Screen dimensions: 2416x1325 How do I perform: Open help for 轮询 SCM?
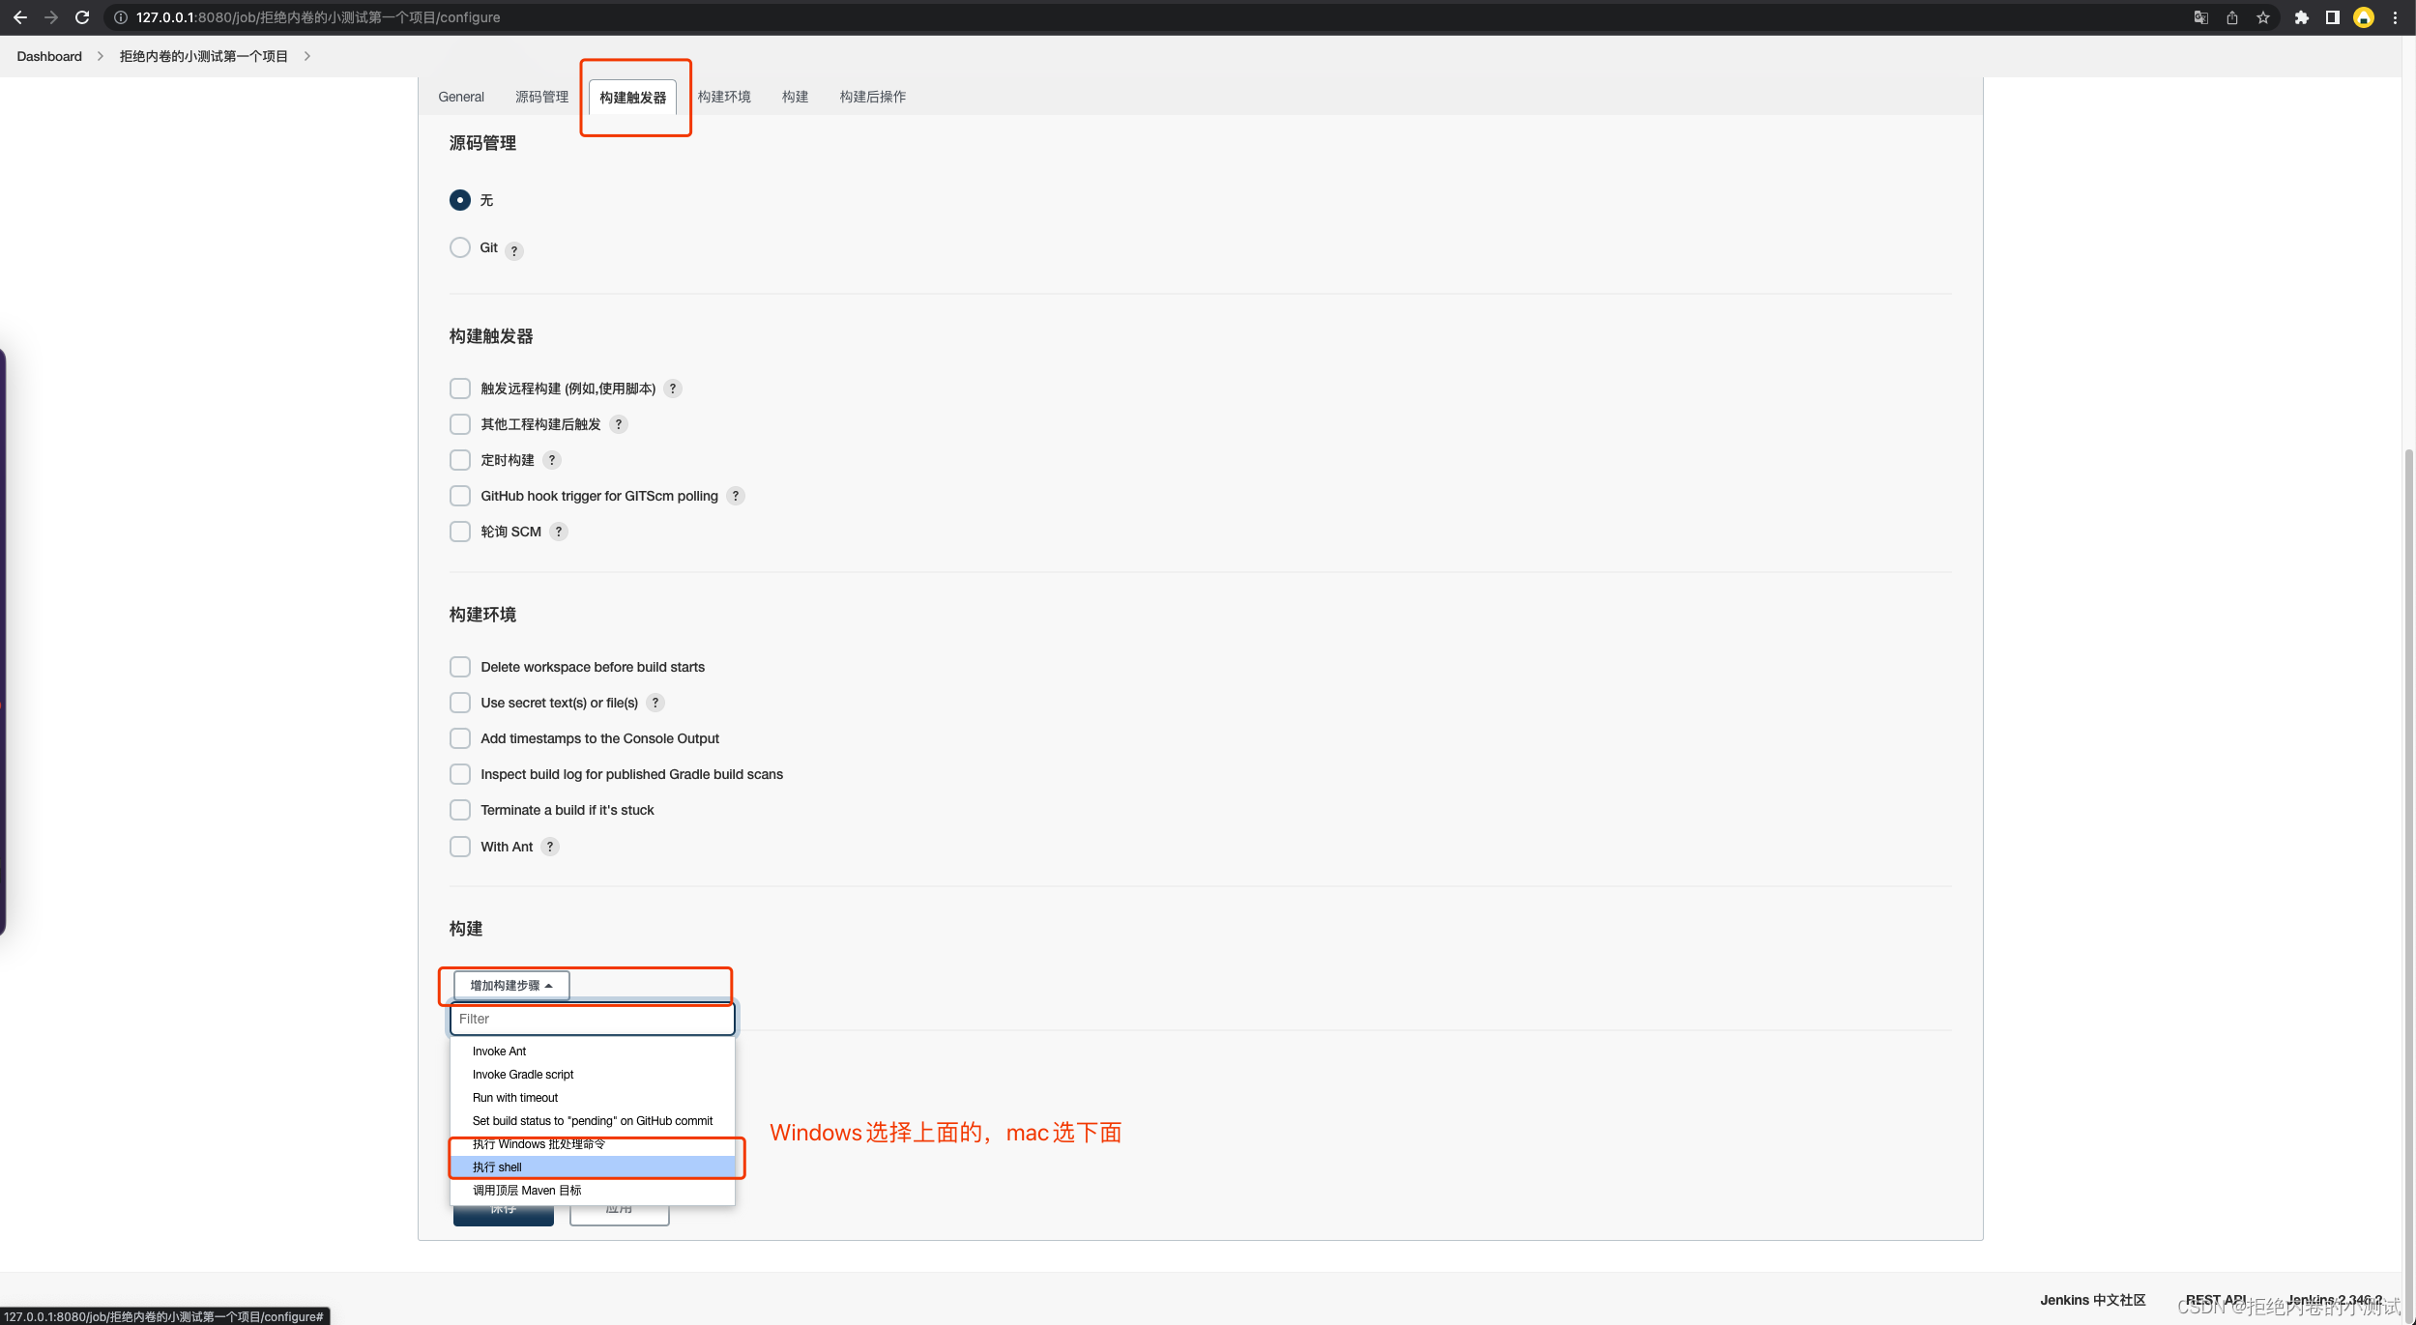point(559,532)
